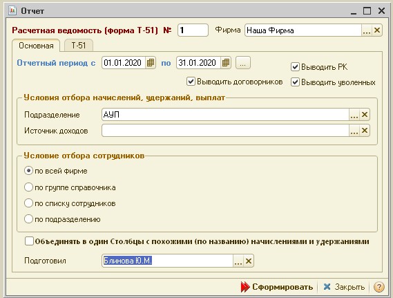
Task: Switch to the Т-51 tab
Action: pos(79,46)
